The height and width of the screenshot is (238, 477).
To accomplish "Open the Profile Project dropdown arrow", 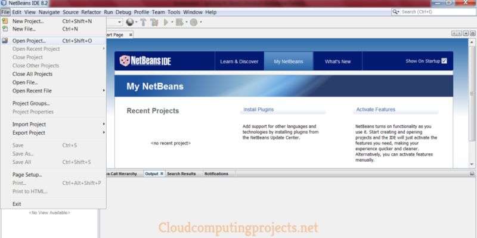I will point(201,22).
